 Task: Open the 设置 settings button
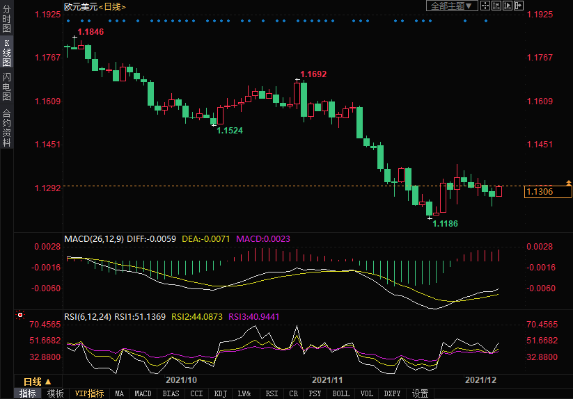pyautogui.click(x=420, y=393)
